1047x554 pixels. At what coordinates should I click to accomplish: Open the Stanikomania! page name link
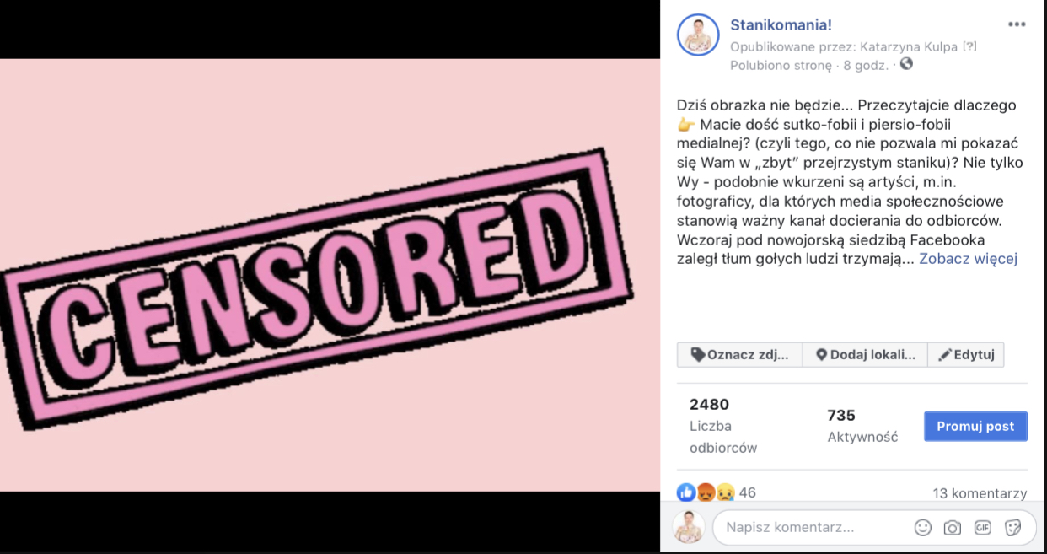[781, 25]
